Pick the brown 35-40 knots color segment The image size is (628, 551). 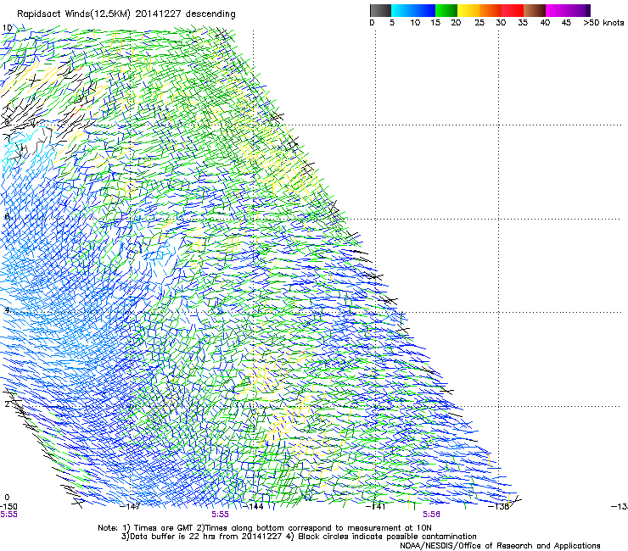click(x=535, y=10)
